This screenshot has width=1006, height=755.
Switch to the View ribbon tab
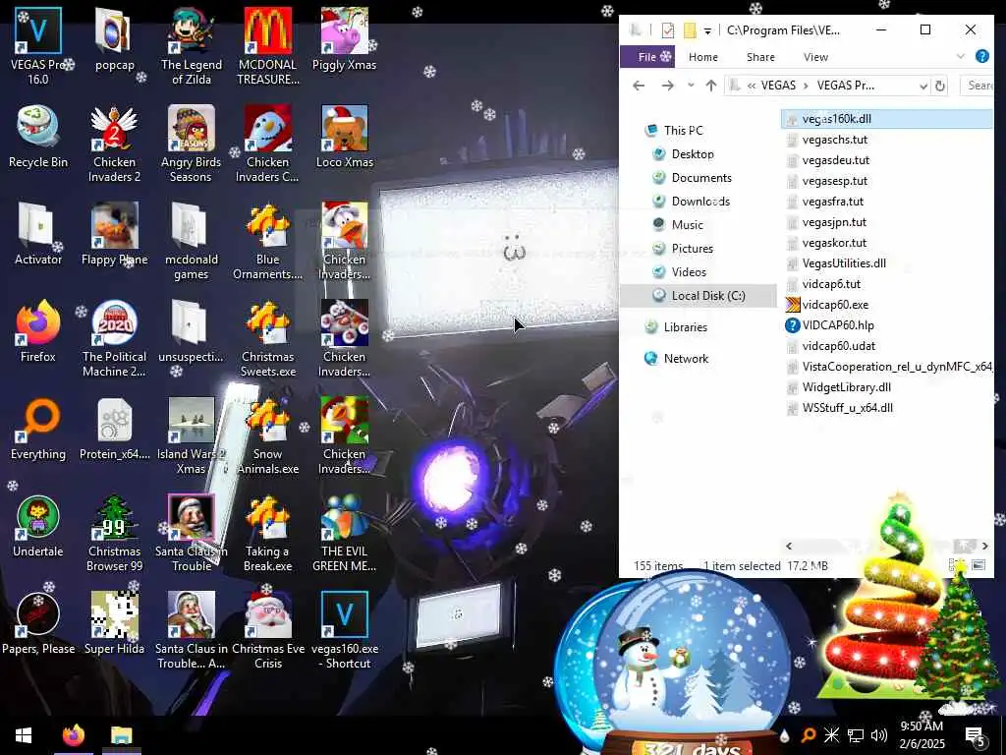click(815, 57)
